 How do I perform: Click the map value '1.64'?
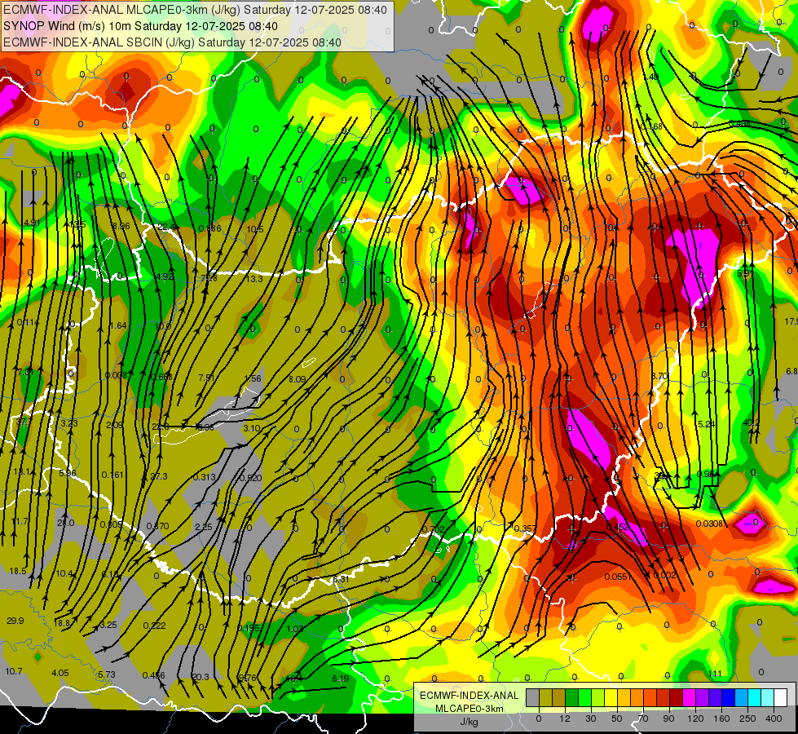point(118,325)
